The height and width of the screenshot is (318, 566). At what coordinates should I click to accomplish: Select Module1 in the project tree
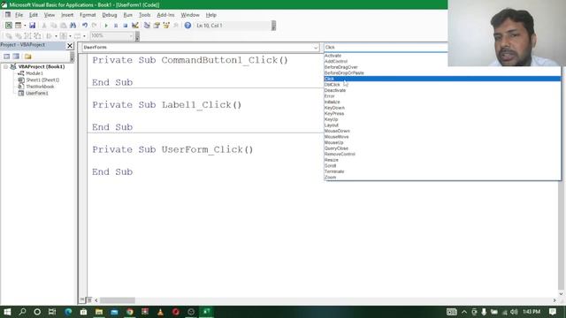[34, 73]
